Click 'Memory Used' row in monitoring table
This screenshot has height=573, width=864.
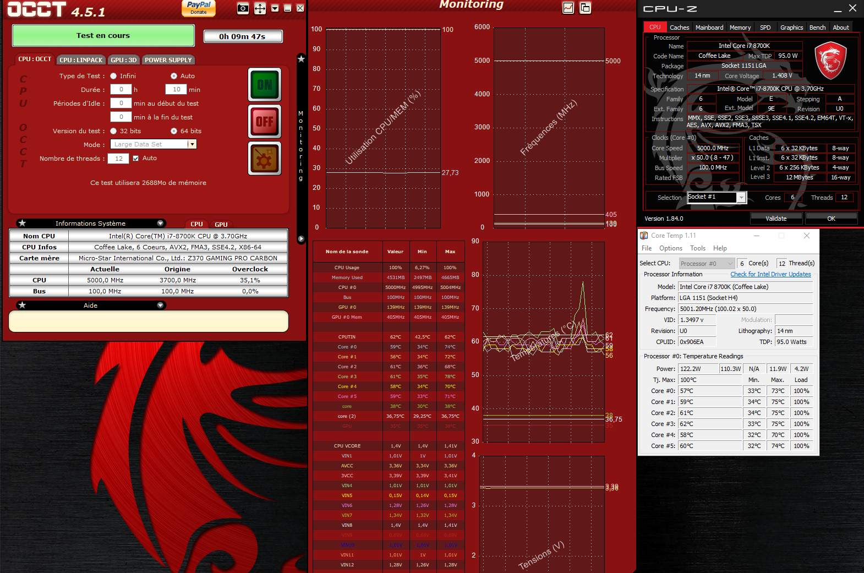(389, 277)
